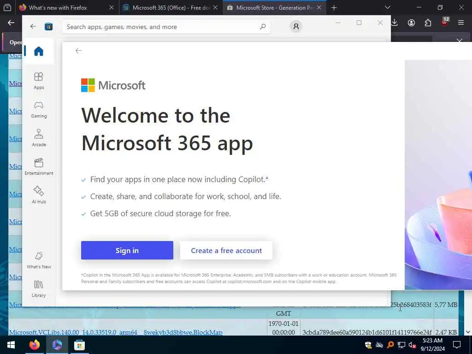The width and height of the screenshot is (472, 354).
Task: Close the What's new with Firefox tab
Action: (x=112, y=8)
